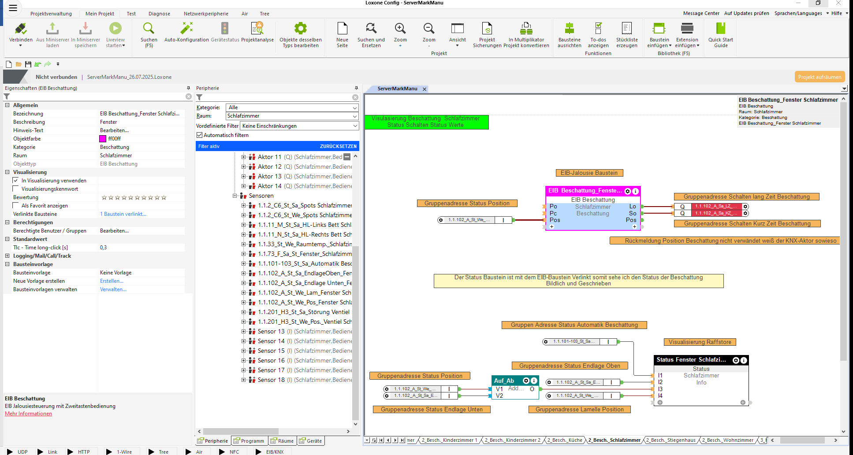853x455 pixels.
Task: Click the magenta Objektfarbe color swatch
Action: pyautogui.click(x=103, y=139)
